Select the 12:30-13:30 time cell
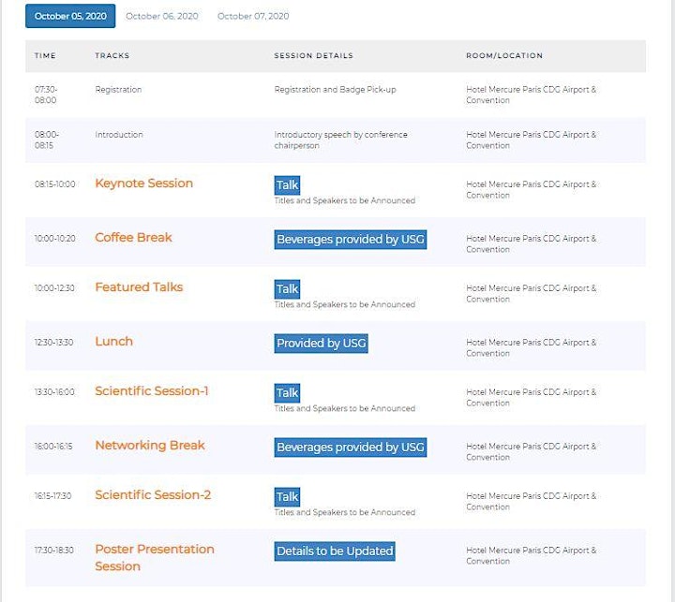Screen dimensions: 675x602 (x=53, y=343)
